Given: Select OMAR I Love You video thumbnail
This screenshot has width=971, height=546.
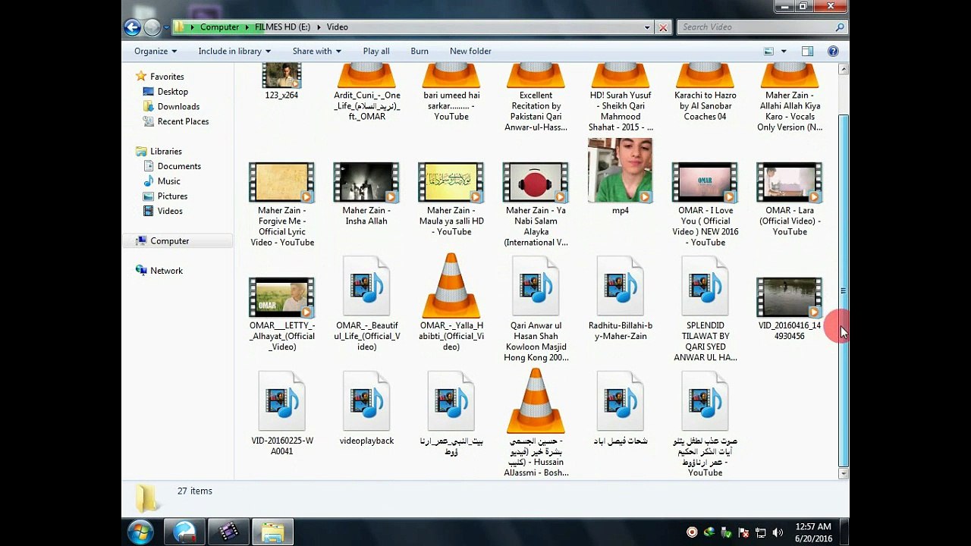Looking at the screenshot, I should (705, 182).
